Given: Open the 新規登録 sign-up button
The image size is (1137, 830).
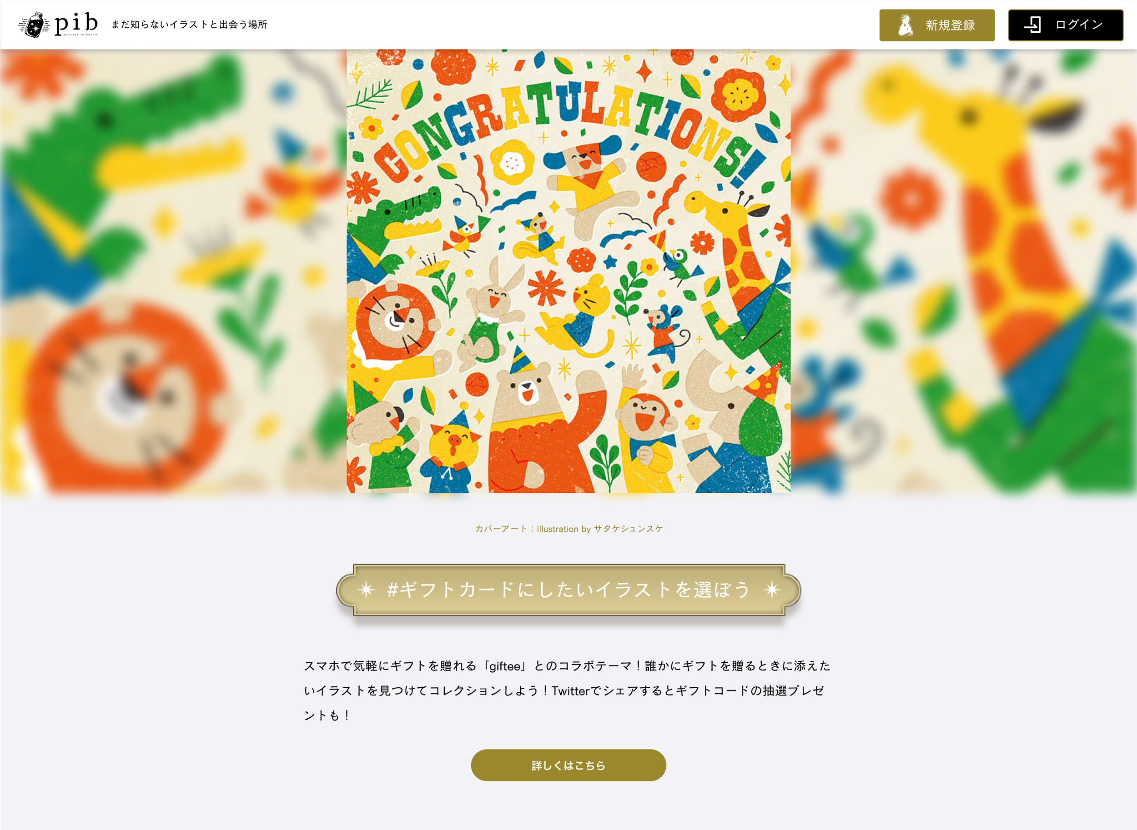Looking at the screenshot, I should pyautogui.click(x=937, y=25).
